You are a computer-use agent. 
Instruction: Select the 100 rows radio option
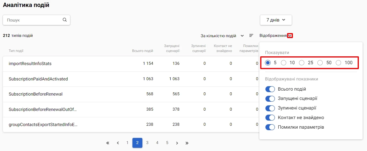pos(338,63)
